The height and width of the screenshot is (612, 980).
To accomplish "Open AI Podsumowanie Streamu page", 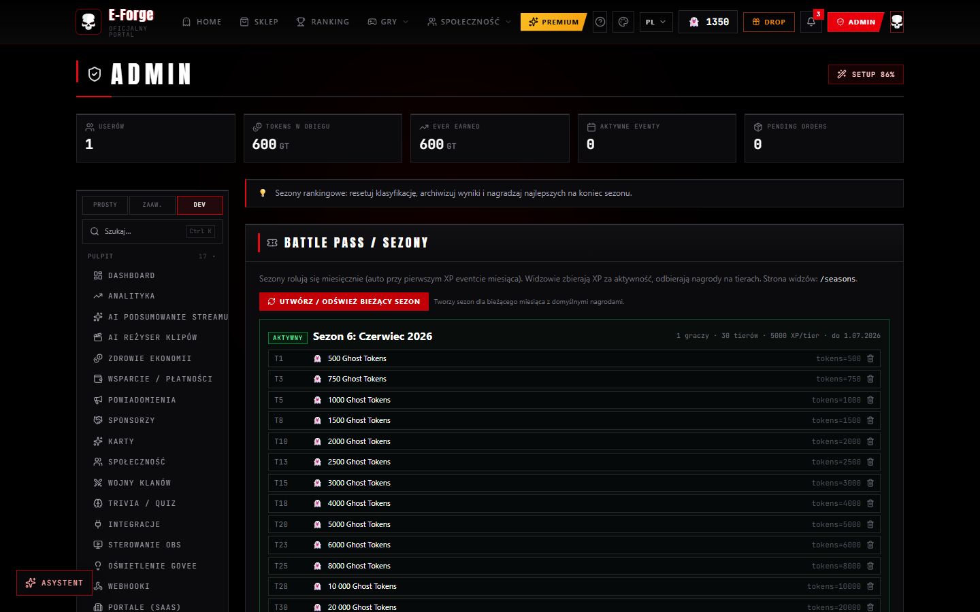I will 161,317.
